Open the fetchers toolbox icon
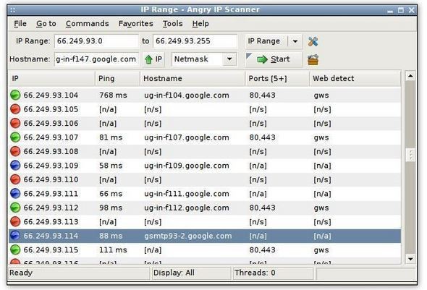Screen dimensions: 427x290 click(313, 59)
